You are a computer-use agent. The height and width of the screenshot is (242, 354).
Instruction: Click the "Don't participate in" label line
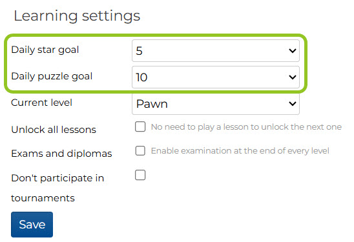[x=57, y=178]
